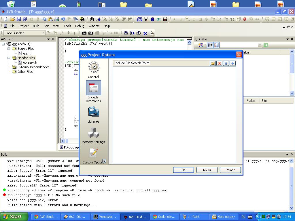Switch to 1 - Paint taskbar item

tap(194, 217)
